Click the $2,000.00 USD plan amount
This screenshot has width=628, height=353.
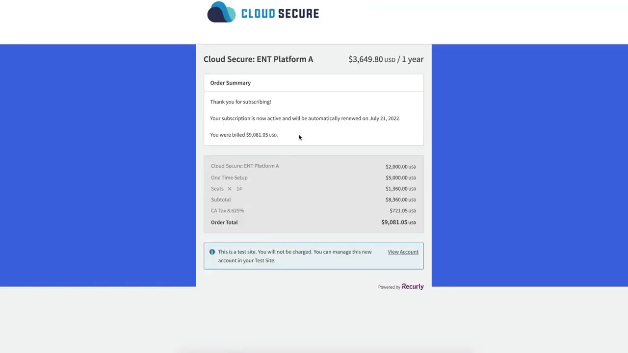(x=401, y=167)
